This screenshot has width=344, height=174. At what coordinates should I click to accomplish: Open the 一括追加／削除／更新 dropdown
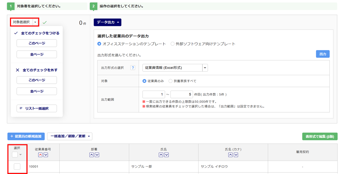[70, 136]
